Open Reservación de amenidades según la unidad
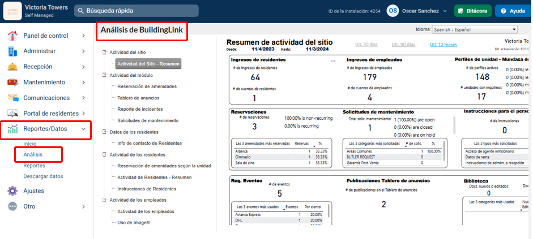 164,166
